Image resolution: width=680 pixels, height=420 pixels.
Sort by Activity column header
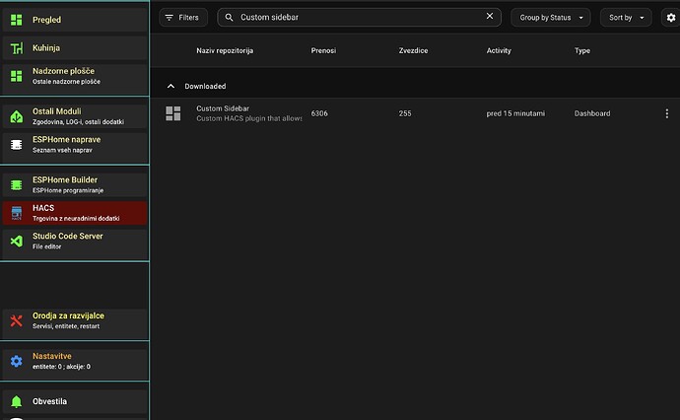pos(499,50)
